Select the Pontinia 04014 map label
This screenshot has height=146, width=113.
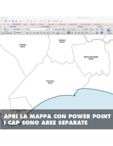tap(23, 46)
